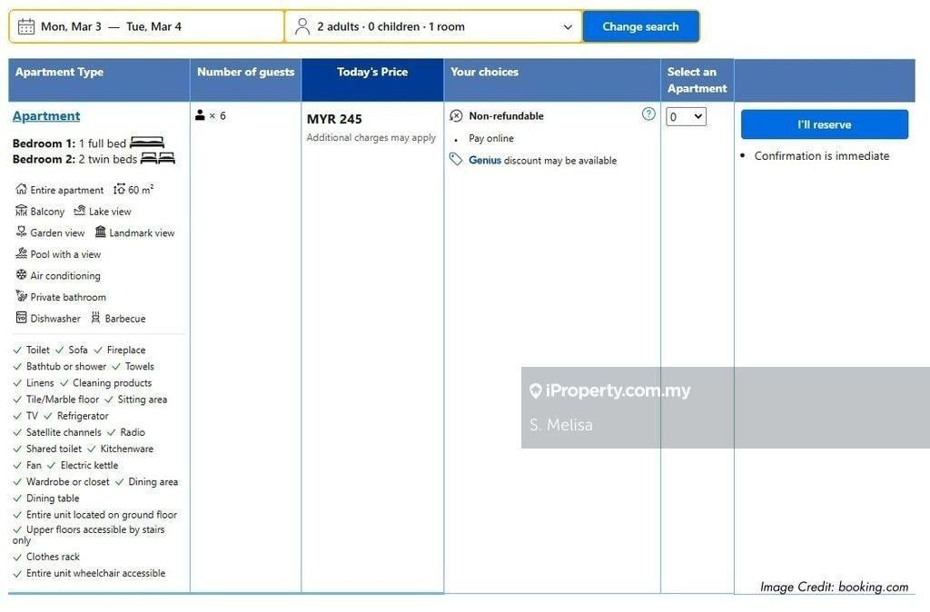Click the Landmark view icon
This screenshot has width=930, height=612.
coord(100,232)
